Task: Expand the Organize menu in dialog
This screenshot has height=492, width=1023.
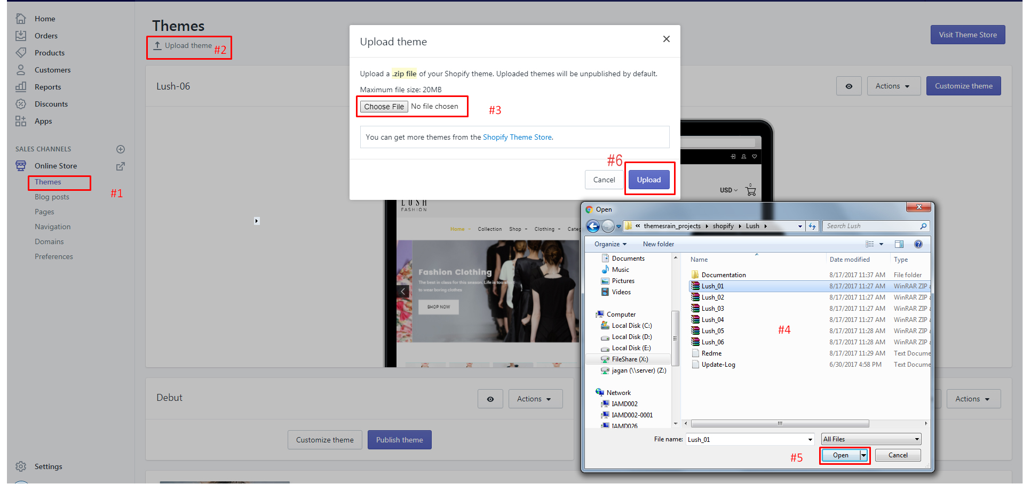Action: click(x=610, y=244)
